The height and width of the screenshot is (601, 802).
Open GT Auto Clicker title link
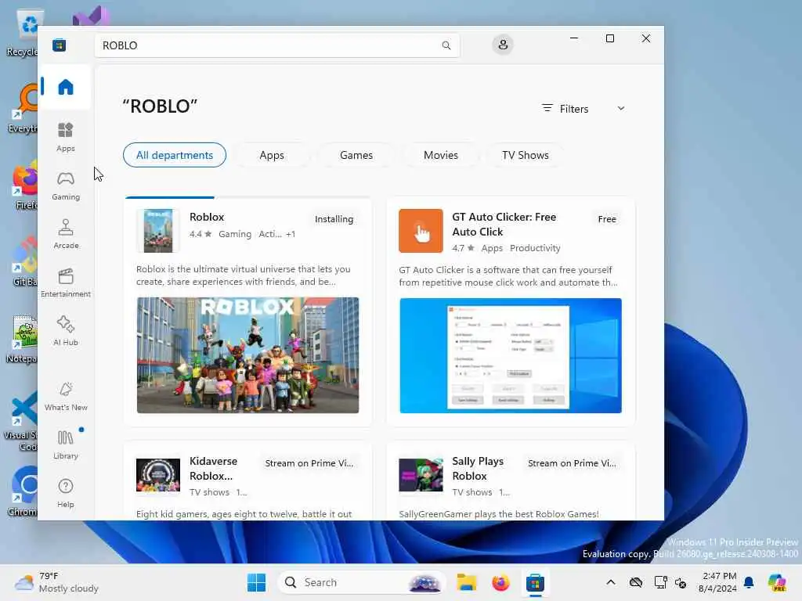[x=504, y=225]
